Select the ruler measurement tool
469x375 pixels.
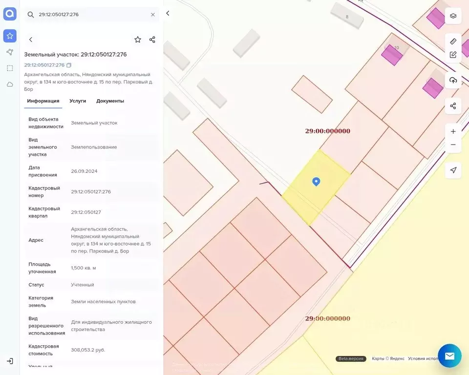pyautogui.click(x=453, y=42)
